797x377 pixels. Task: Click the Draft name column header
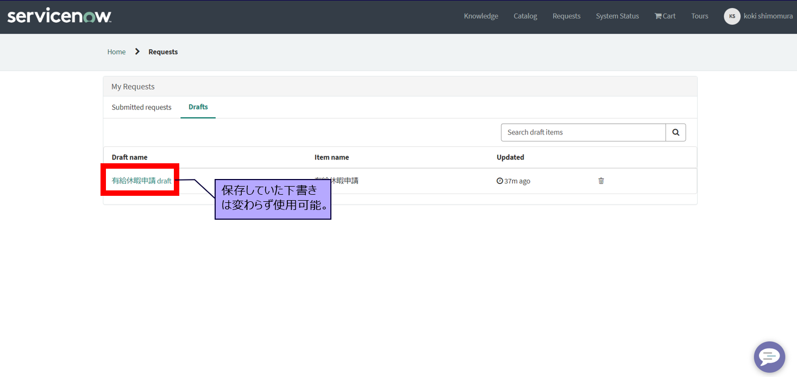click(129, 157)
